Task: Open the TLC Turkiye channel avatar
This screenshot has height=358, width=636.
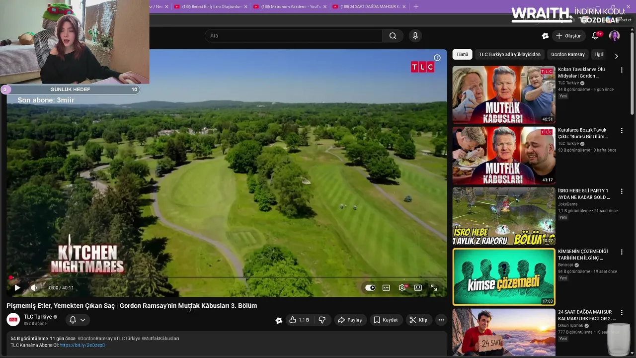Action: coord(13,320)
